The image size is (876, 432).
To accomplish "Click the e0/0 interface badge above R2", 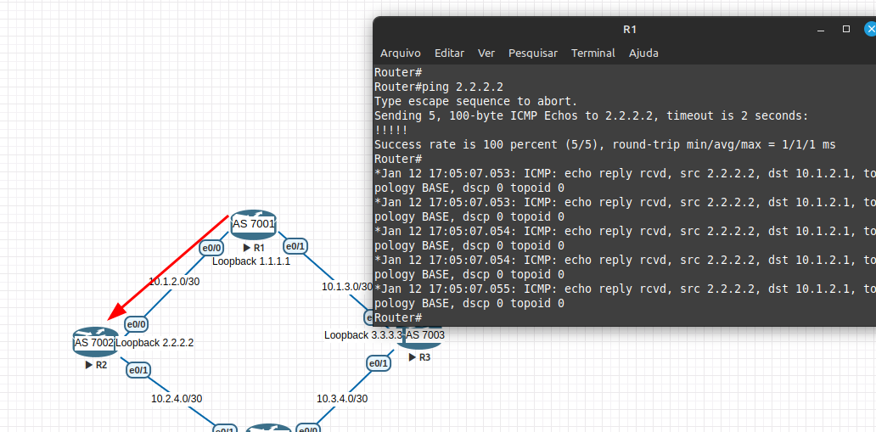I will pos(137,323).
